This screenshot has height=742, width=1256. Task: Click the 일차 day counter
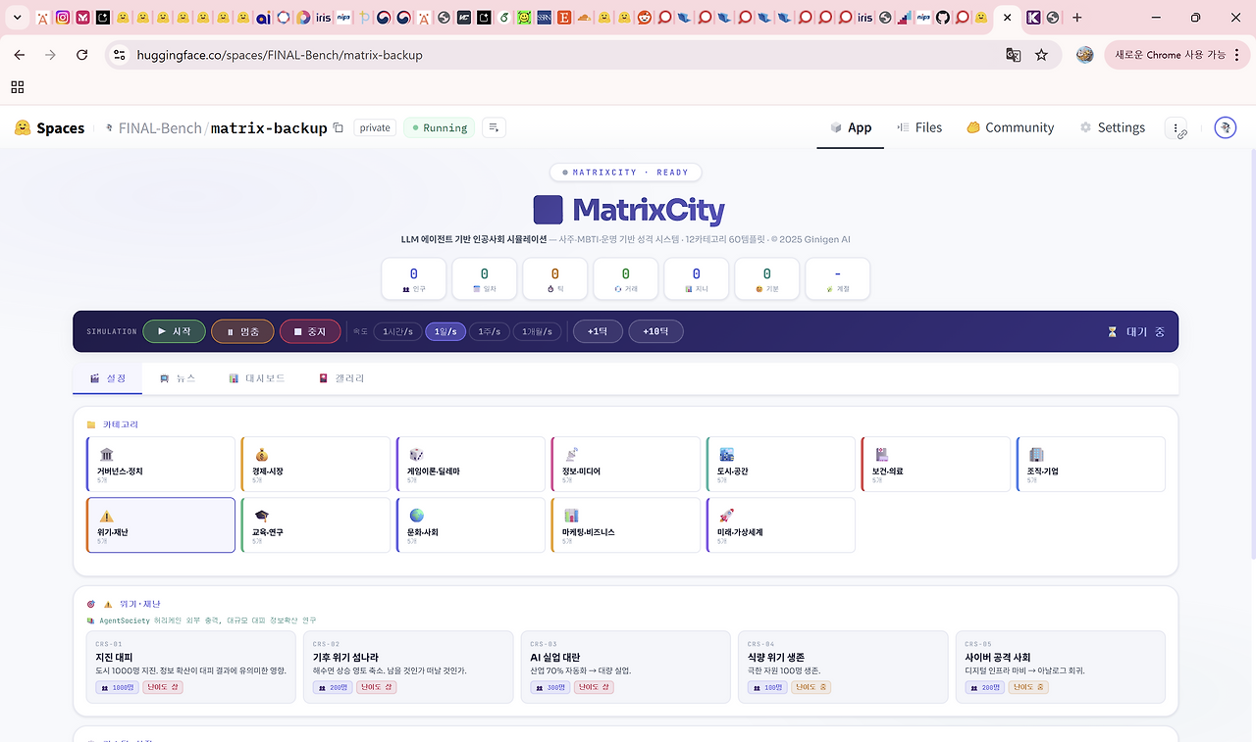(485, 278)
